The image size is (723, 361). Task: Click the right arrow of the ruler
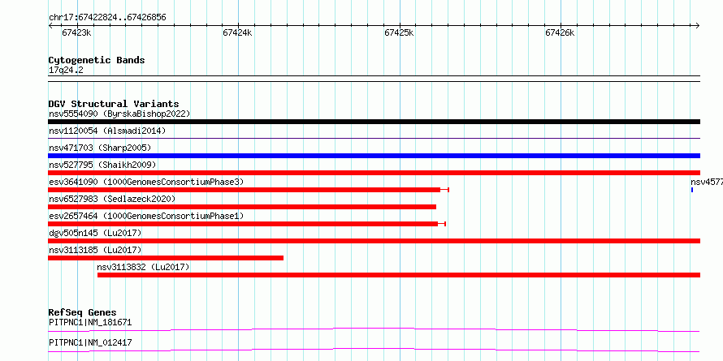(x=697, y=25)
